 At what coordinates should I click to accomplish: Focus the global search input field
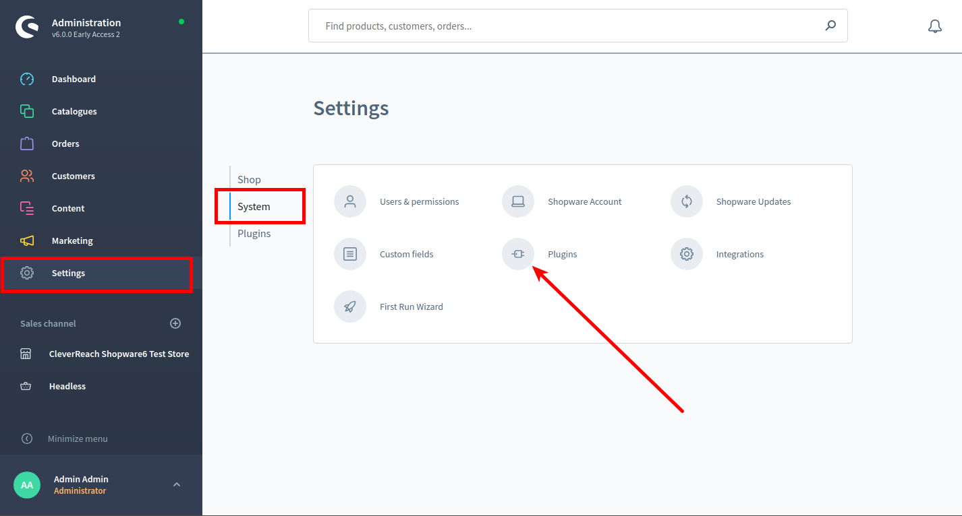(567, 26)
